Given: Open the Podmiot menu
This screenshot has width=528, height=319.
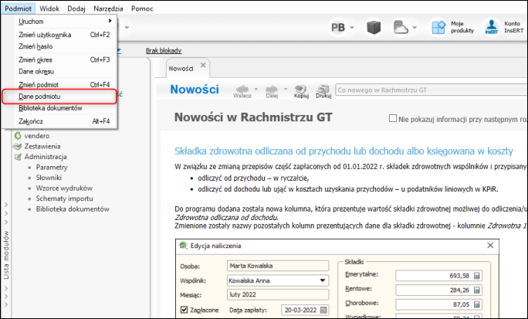Looking at the screenshot, I should coord(18,8).
